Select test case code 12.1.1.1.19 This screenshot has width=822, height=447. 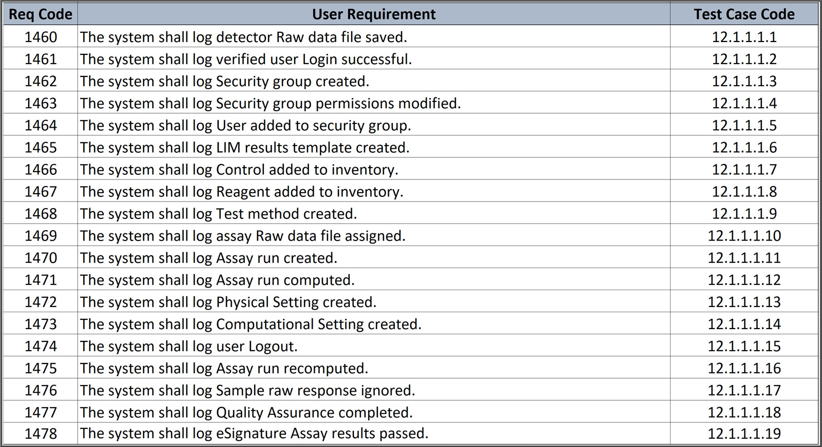[x=744, y=433]
